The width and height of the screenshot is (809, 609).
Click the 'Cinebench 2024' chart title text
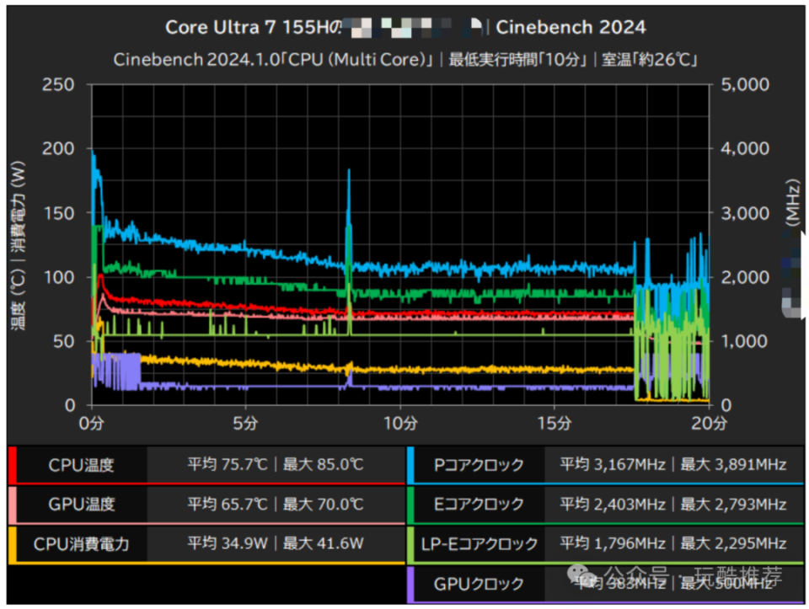tap(571, 27)
